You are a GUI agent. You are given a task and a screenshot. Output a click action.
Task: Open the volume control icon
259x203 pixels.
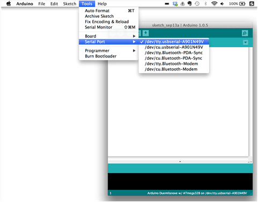coord(222,4)
